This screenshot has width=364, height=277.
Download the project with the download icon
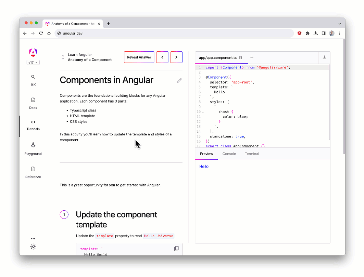324,57
